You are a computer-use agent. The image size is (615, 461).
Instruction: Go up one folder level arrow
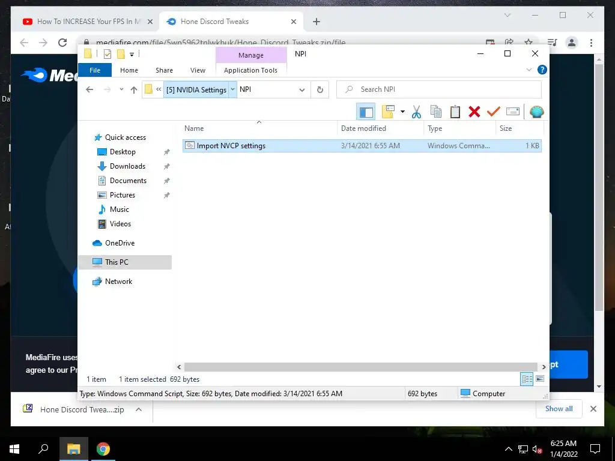134,90
